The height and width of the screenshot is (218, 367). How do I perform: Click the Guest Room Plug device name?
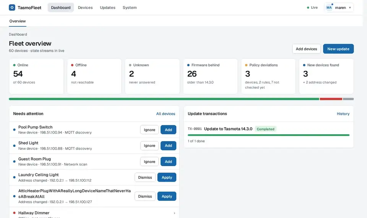pos(34,159)
